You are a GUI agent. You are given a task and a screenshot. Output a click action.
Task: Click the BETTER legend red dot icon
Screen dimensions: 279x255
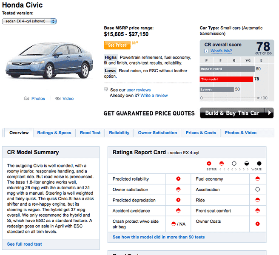pyautogui.click(x=209, y=164)
